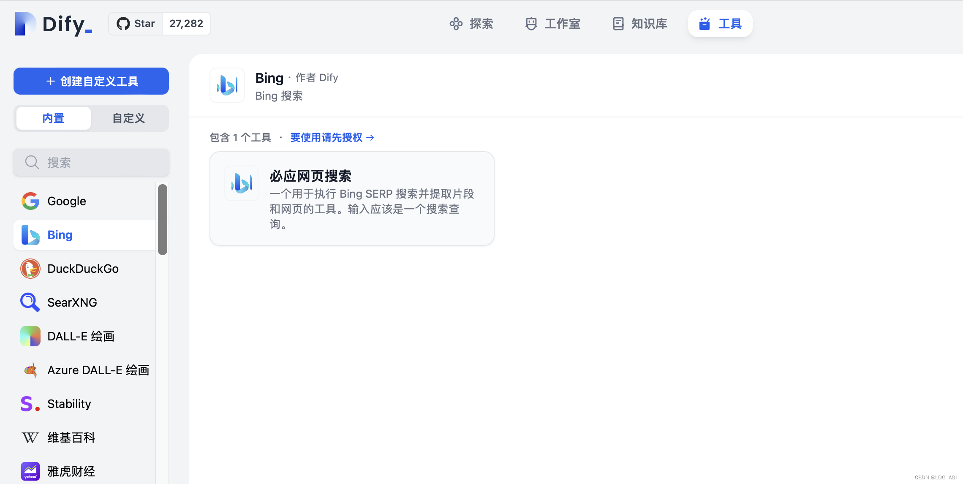Go to the 知识库 knowledge base

(638, 24)
